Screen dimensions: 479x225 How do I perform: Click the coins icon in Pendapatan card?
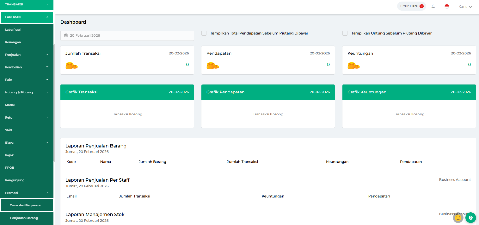pyautogui.click(x=212, y=66)
